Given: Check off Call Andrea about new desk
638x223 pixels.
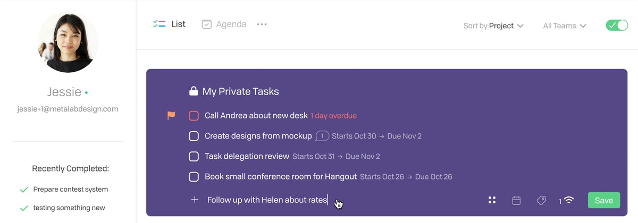Looking at the screenshot, I should point(194,116).
